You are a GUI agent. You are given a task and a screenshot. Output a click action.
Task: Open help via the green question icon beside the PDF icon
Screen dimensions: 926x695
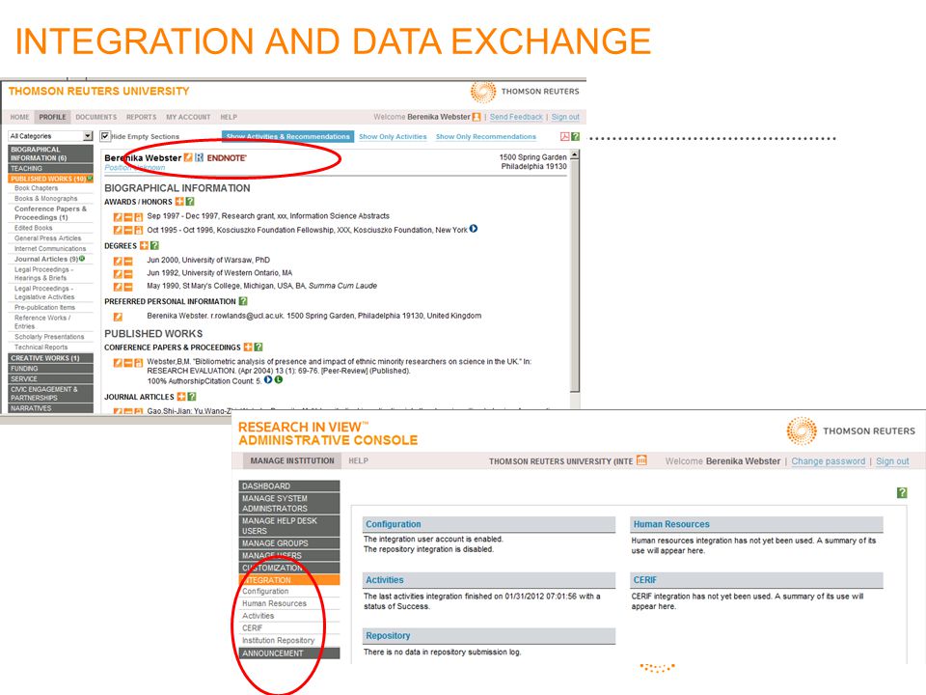coord(575,136)
